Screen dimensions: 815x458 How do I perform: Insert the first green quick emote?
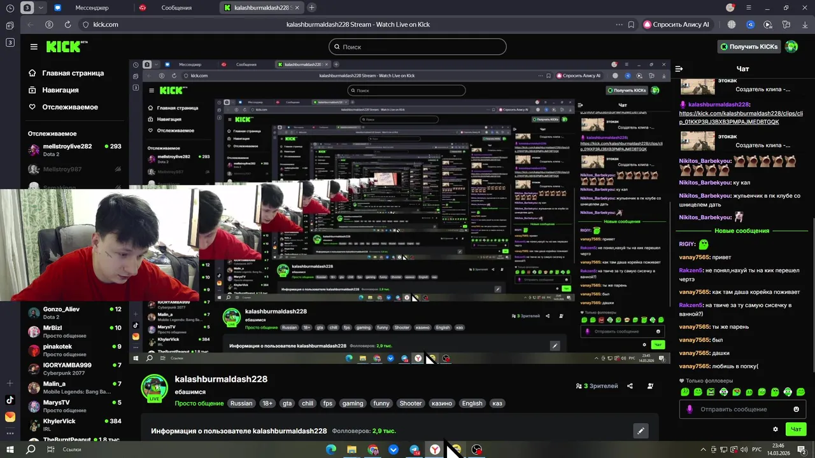coord(685,392)
